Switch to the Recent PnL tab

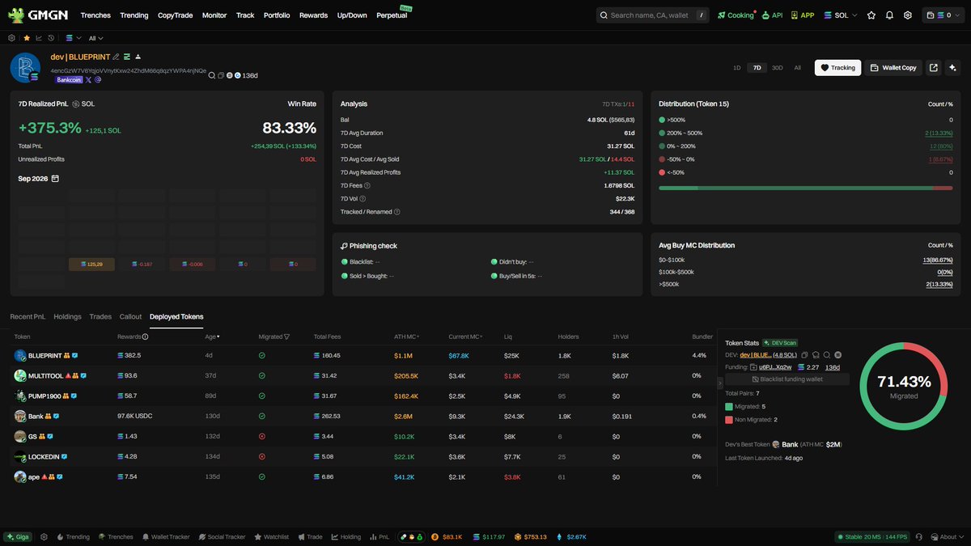pyautogui.click(x=28, y=316)
